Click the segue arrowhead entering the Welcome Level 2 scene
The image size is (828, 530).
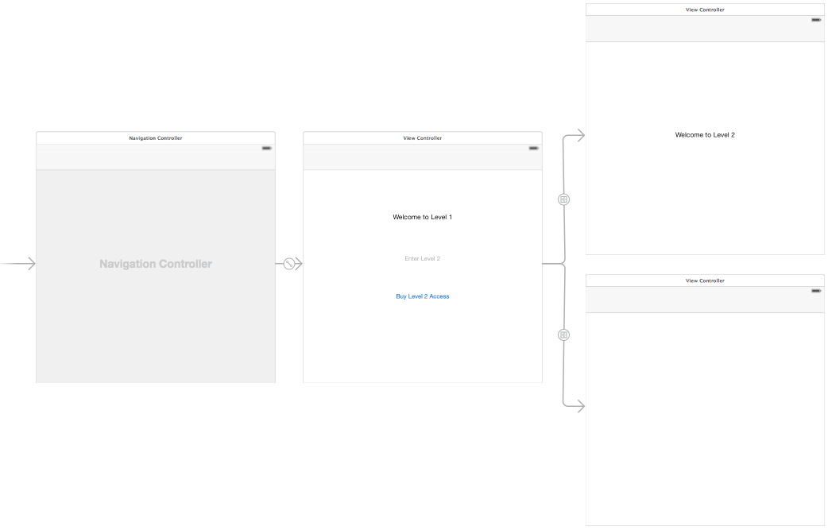coord(579,135)
